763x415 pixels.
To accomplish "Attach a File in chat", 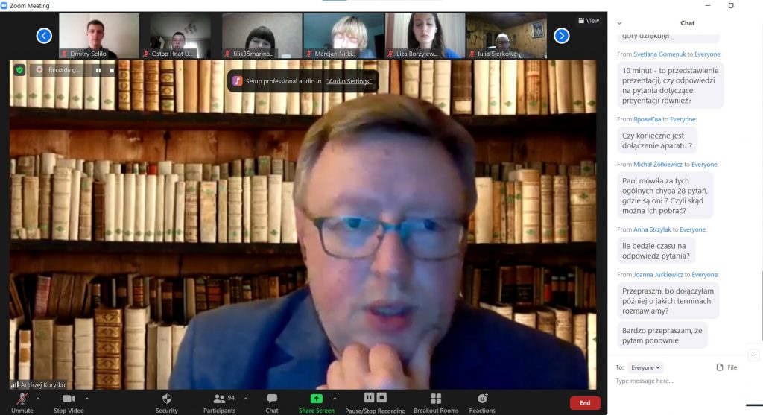I will click(x=726, y=367).
